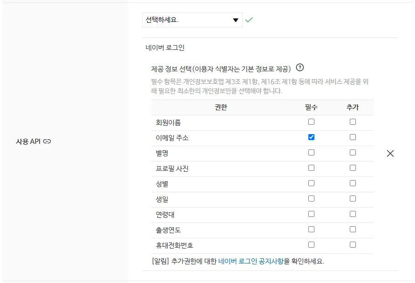Click the link icon beside 사용 API
The image size is (415, 283).
[47, 141]
